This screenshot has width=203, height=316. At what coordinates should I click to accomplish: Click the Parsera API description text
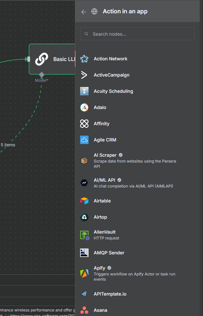[135, 164]
